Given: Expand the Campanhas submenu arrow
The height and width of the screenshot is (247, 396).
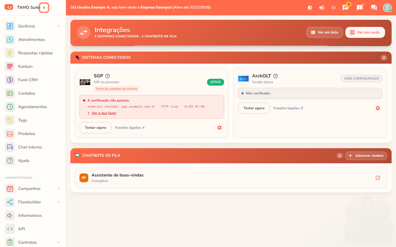Looking at the screenshot, I should pyautogui.click(x=59, y=189).
